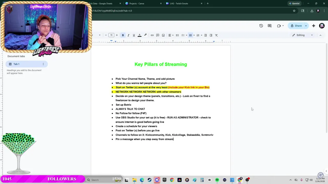Clear formatting from the selected text

pyautogui.click(x=216, y=35)
